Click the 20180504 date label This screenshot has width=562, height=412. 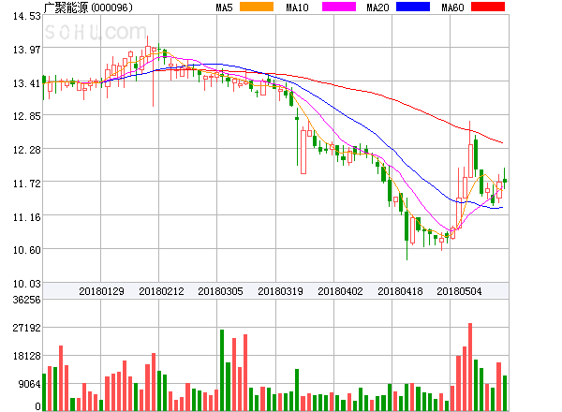coord(459,291)
